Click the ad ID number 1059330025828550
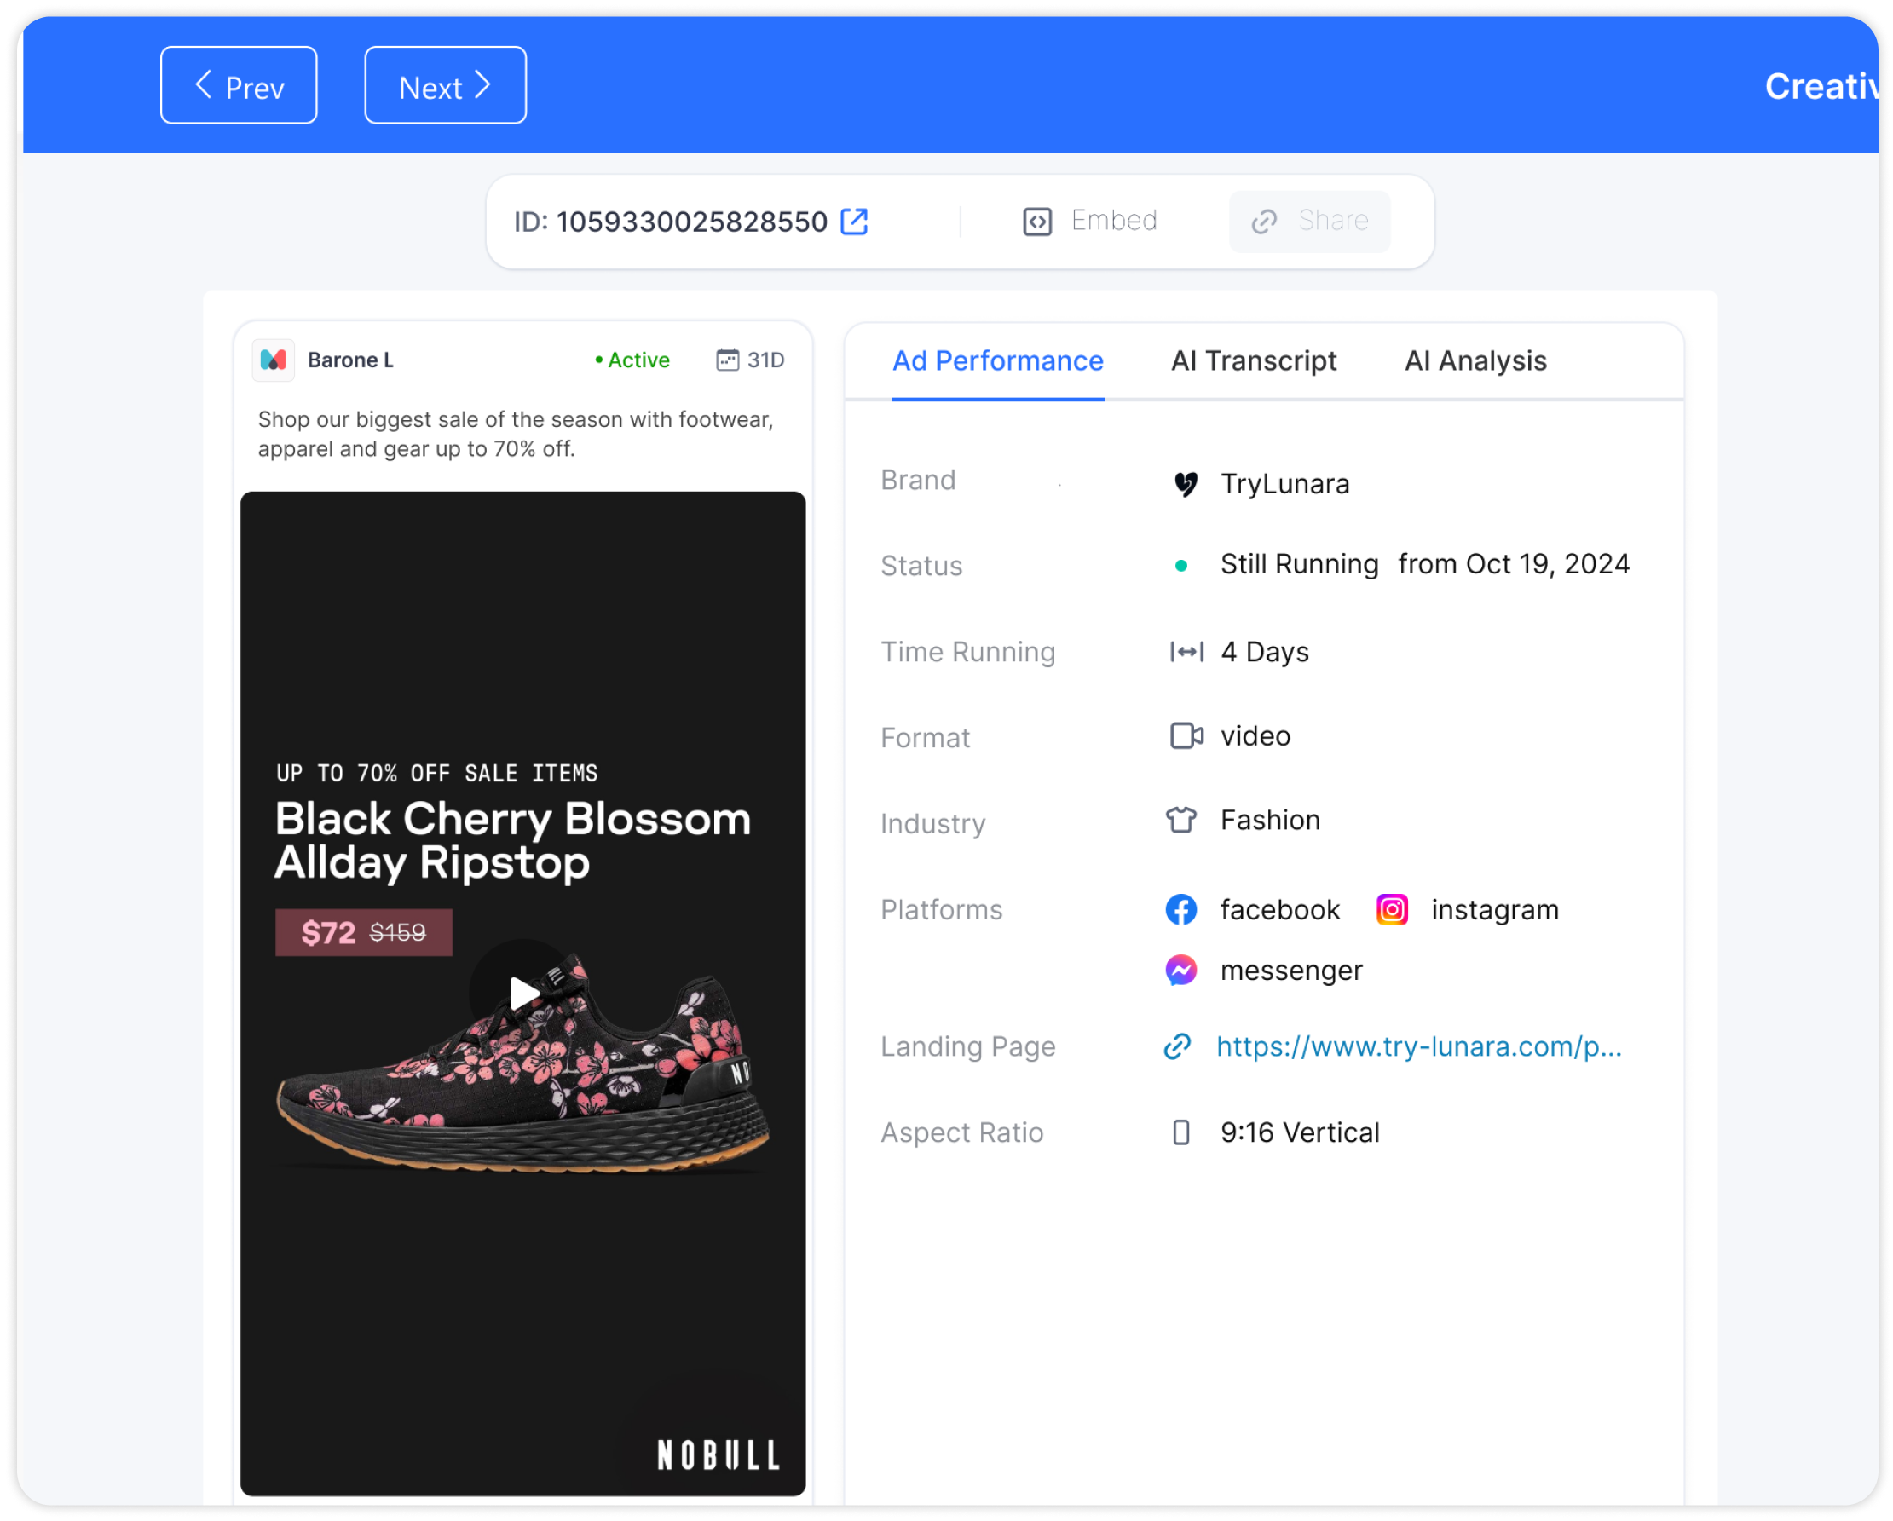Image resolution: width=1893 pixels, height=1521 pixels. click(x=692, y=222)
